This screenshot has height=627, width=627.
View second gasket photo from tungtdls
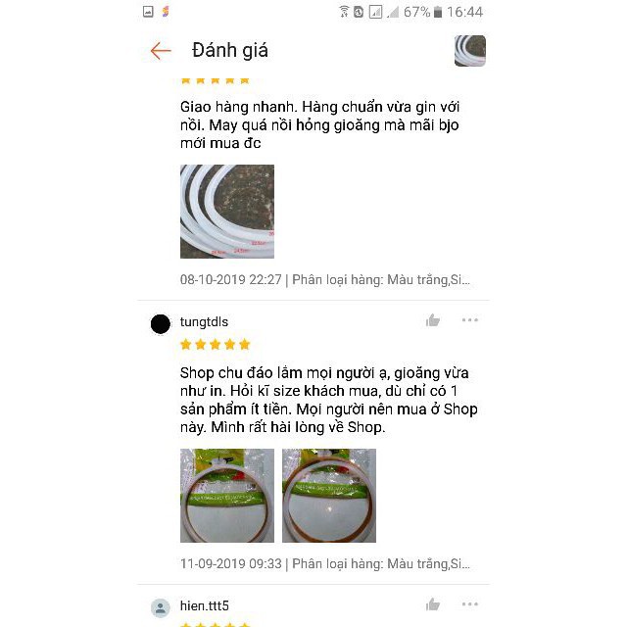coord(329,496)
